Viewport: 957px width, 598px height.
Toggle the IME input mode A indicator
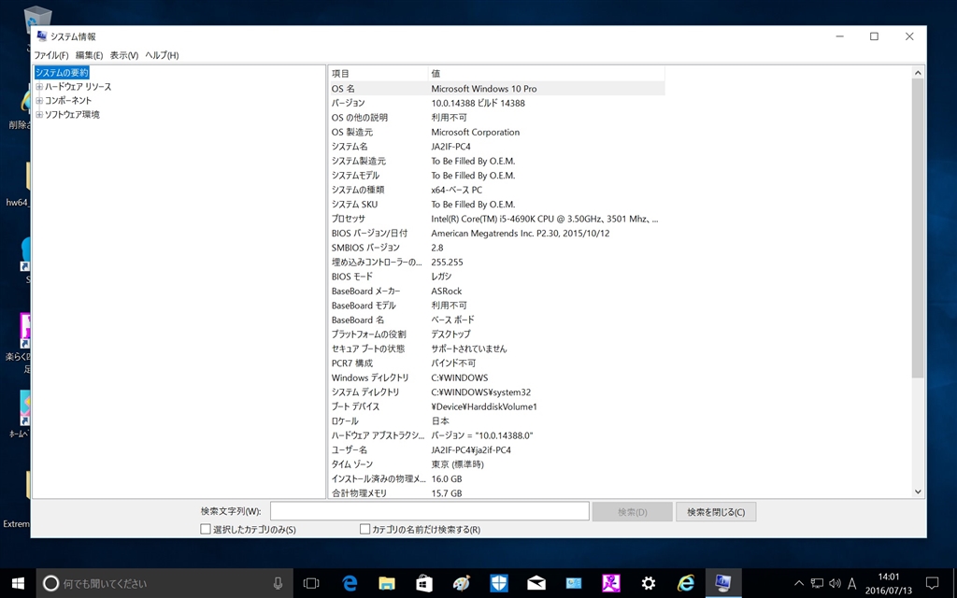click(852, 583)
